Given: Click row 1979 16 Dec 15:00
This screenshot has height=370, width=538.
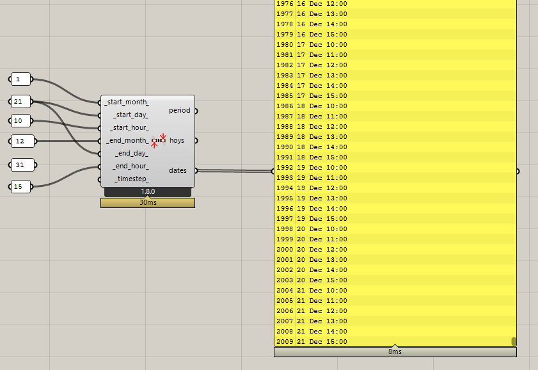Looking at the screenshot, I should 395,35.
